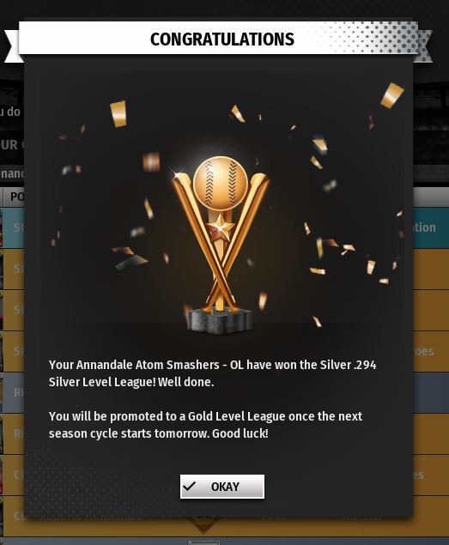Click the 'Annandale Atom Smashers' team name text
Image resolution: width=449 pixels, height=545 pixels.
(148, 365)
